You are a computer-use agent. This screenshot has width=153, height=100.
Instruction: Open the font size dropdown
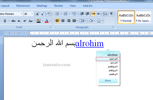[x=32, y=14]
